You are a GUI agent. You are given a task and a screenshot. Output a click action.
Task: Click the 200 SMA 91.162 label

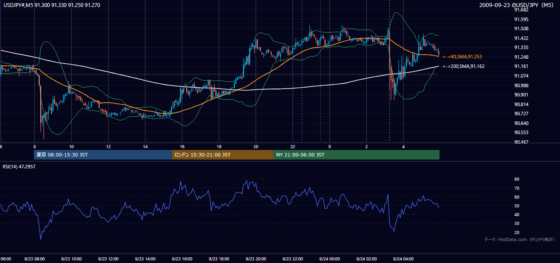point(463,67)
